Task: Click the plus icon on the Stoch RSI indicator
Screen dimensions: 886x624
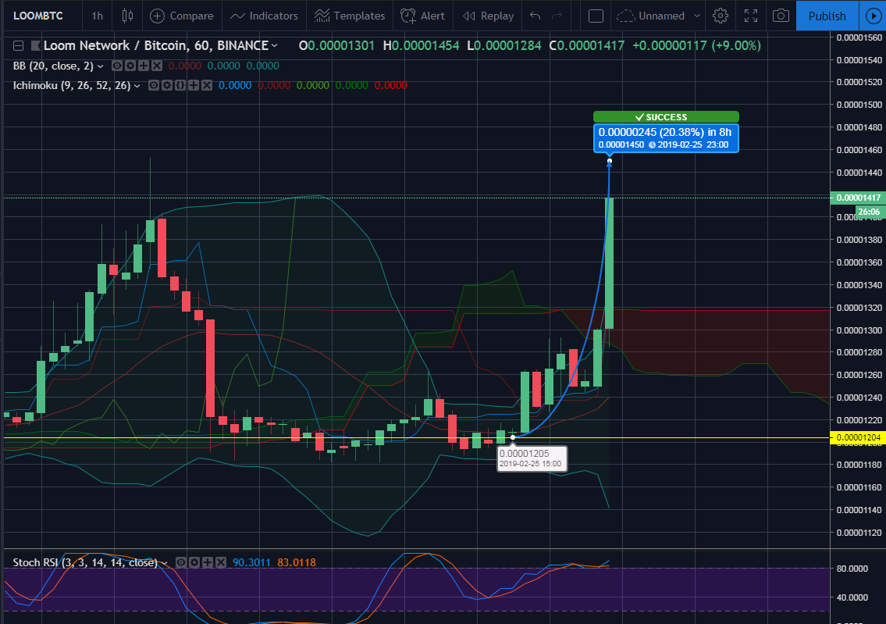Action: pos(208,562)
